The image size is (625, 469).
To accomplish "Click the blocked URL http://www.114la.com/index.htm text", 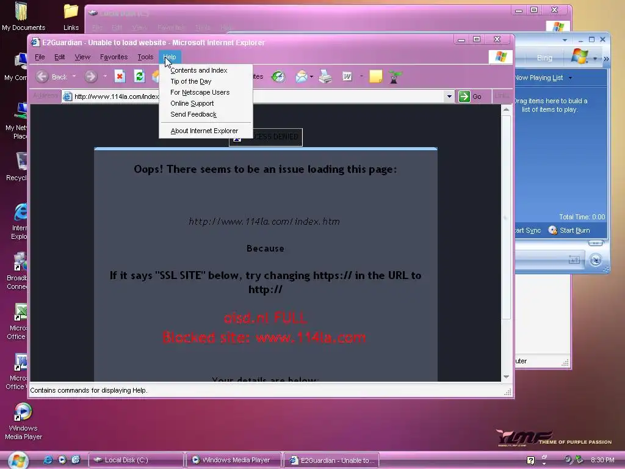I will (264, 222).
